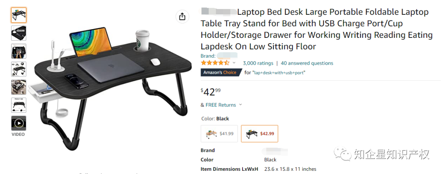
Task: Expand the FREE Returns chevron
Action: (x=240, y=105)
